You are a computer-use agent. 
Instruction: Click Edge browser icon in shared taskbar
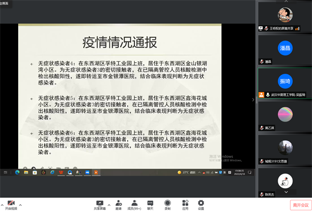pyautogui.click(x=17, y=172)
